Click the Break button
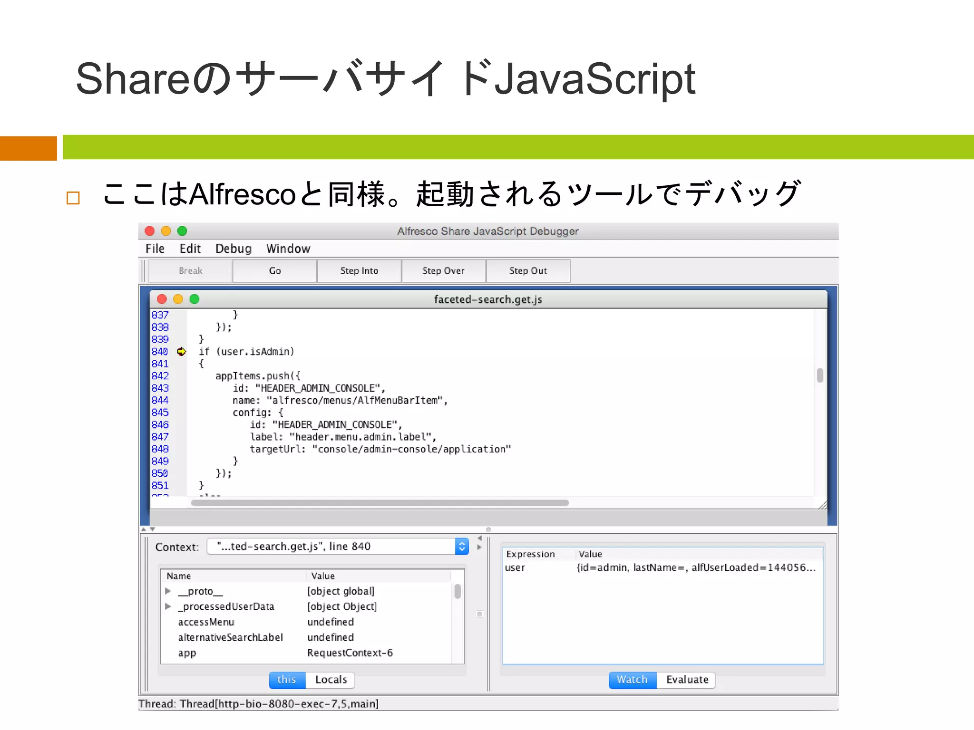This screenshot has height=730, width=974. click(x=190, y=271)
